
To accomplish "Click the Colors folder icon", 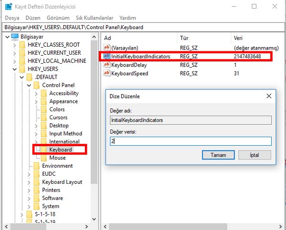I will tap(44, 110).
